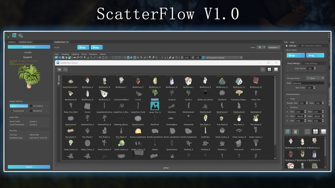Open Help menu in settings panel
335x188 pixels.
pos(292,42)
